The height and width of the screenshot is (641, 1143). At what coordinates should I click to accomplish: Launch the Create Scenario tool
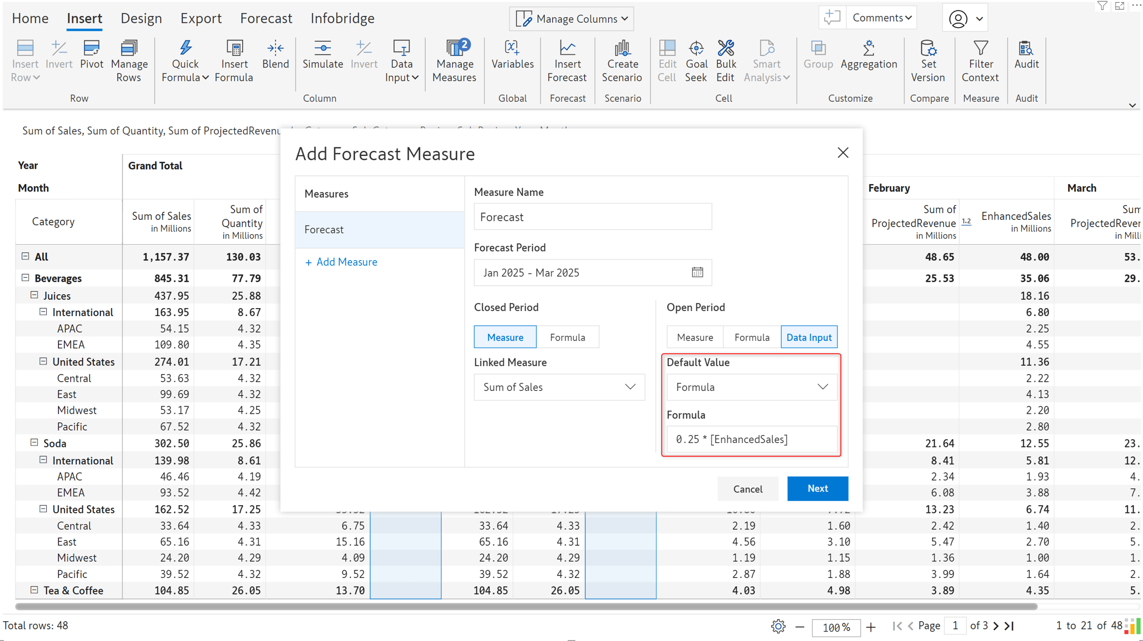click(622, 61)
